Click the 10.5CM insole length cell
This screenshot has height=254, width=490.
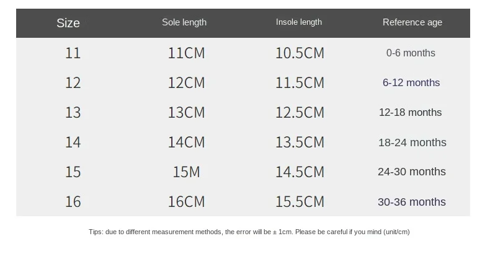click(300, 53)
